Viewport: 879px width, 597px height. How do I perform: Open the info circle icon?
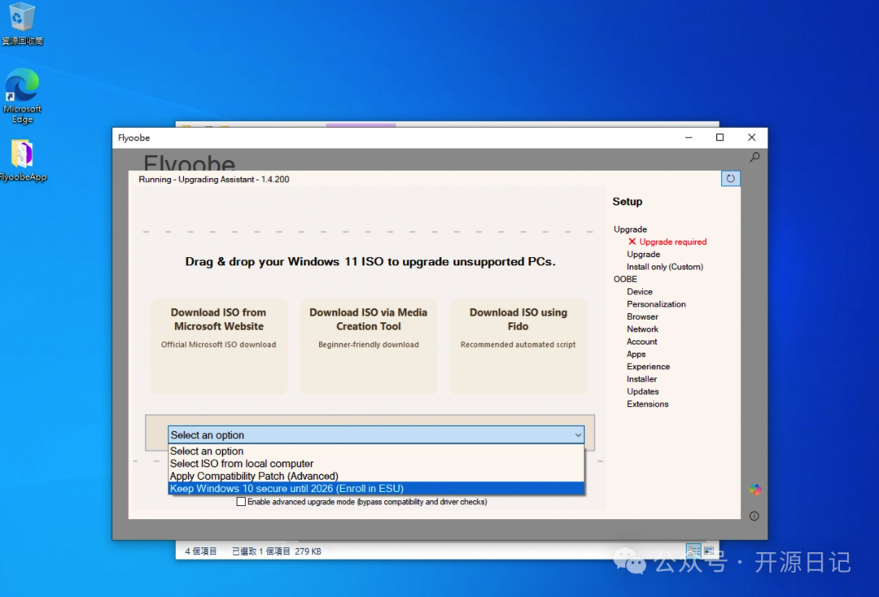coord(754,516)
